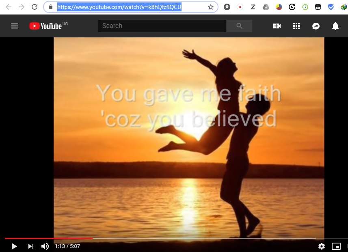Switch to the miniplayer
Viewport: 348px width, 252px height.
coord(336,246)
